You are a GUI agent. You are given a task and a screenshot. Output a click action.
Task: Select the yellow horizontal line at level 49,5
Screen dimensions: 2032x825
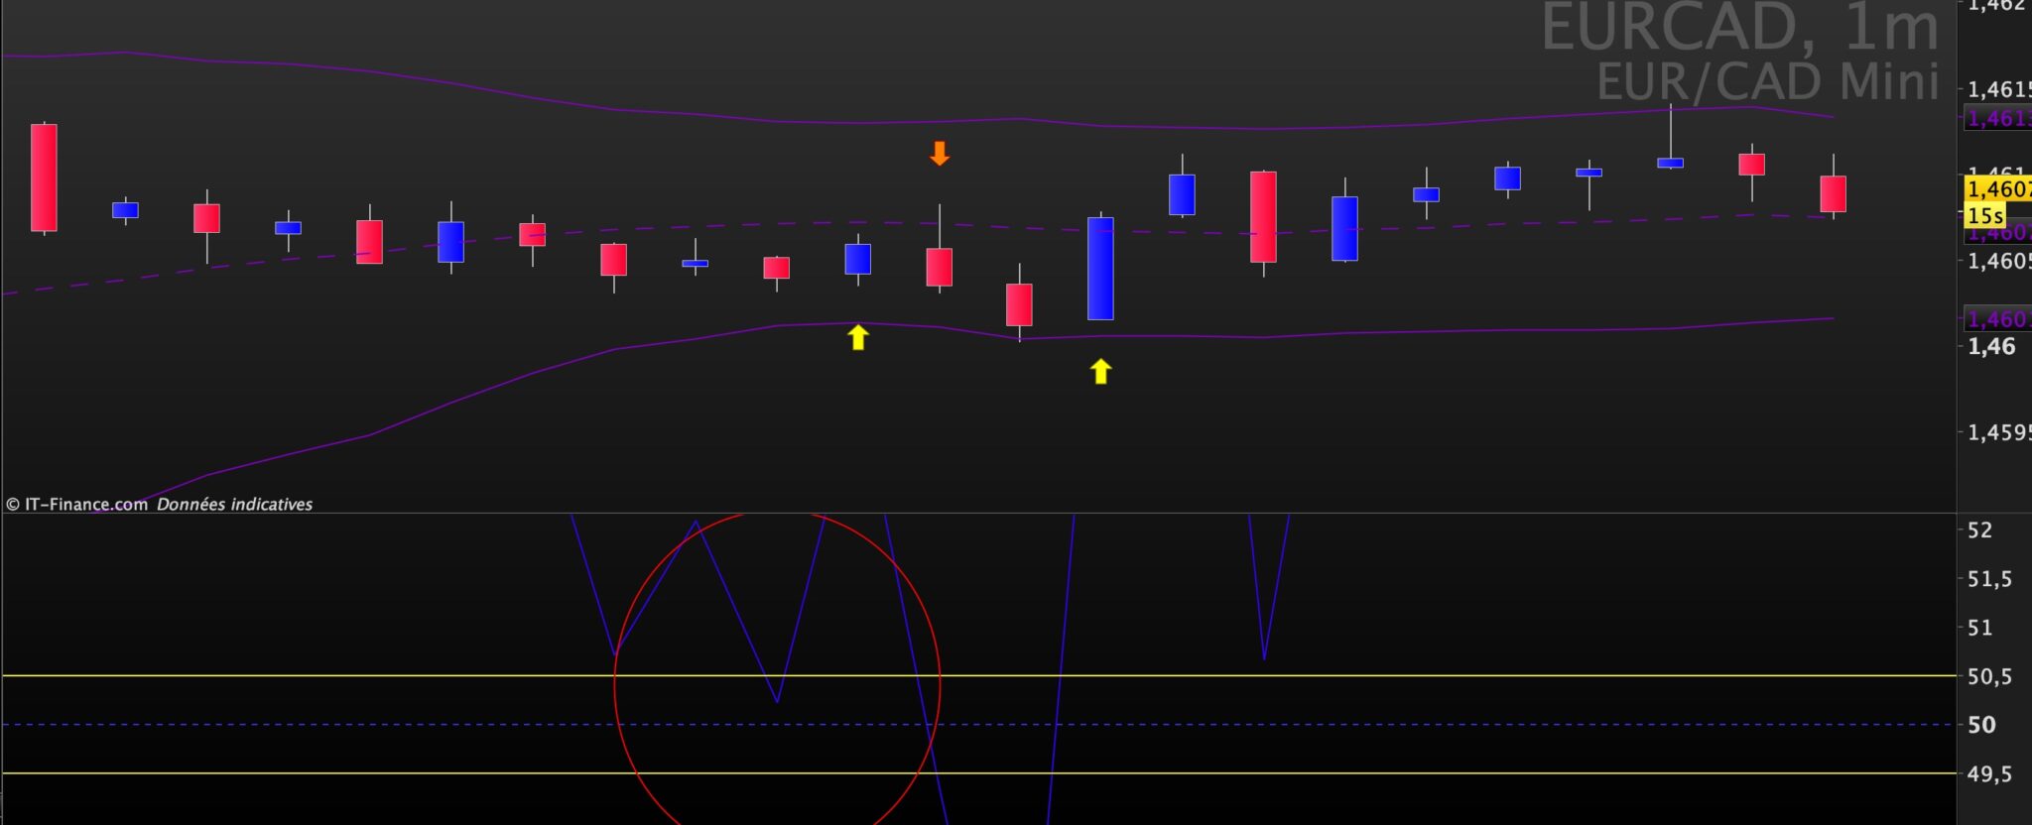click(978, 773)
